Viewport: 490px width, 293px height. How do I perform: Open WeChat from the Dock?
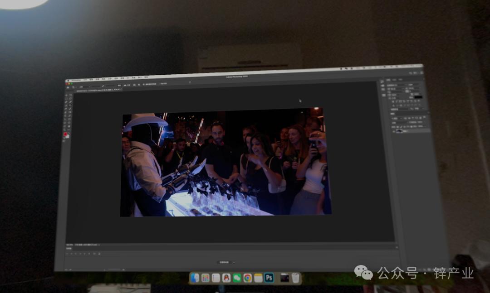(237, 278)
